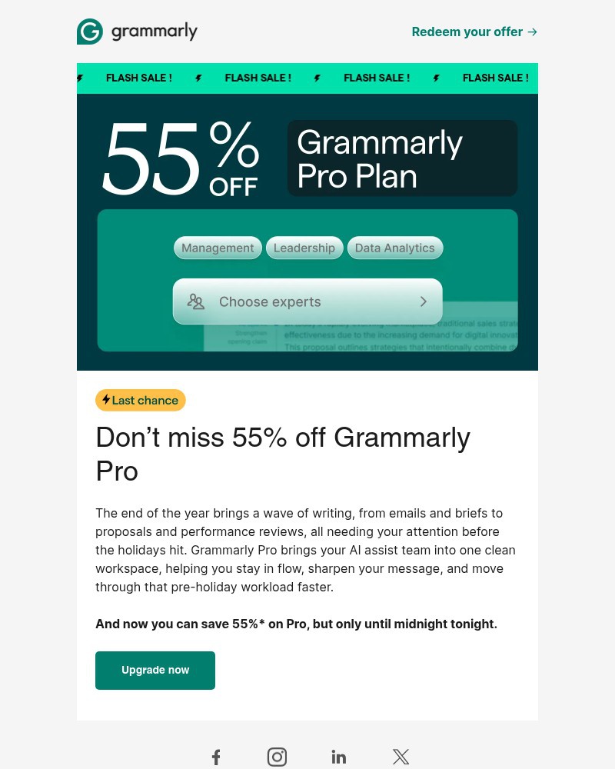This screenshot has height=769, width=615.
Task: Click the lightning icon on Last chance badge
Action: point(106,400)
